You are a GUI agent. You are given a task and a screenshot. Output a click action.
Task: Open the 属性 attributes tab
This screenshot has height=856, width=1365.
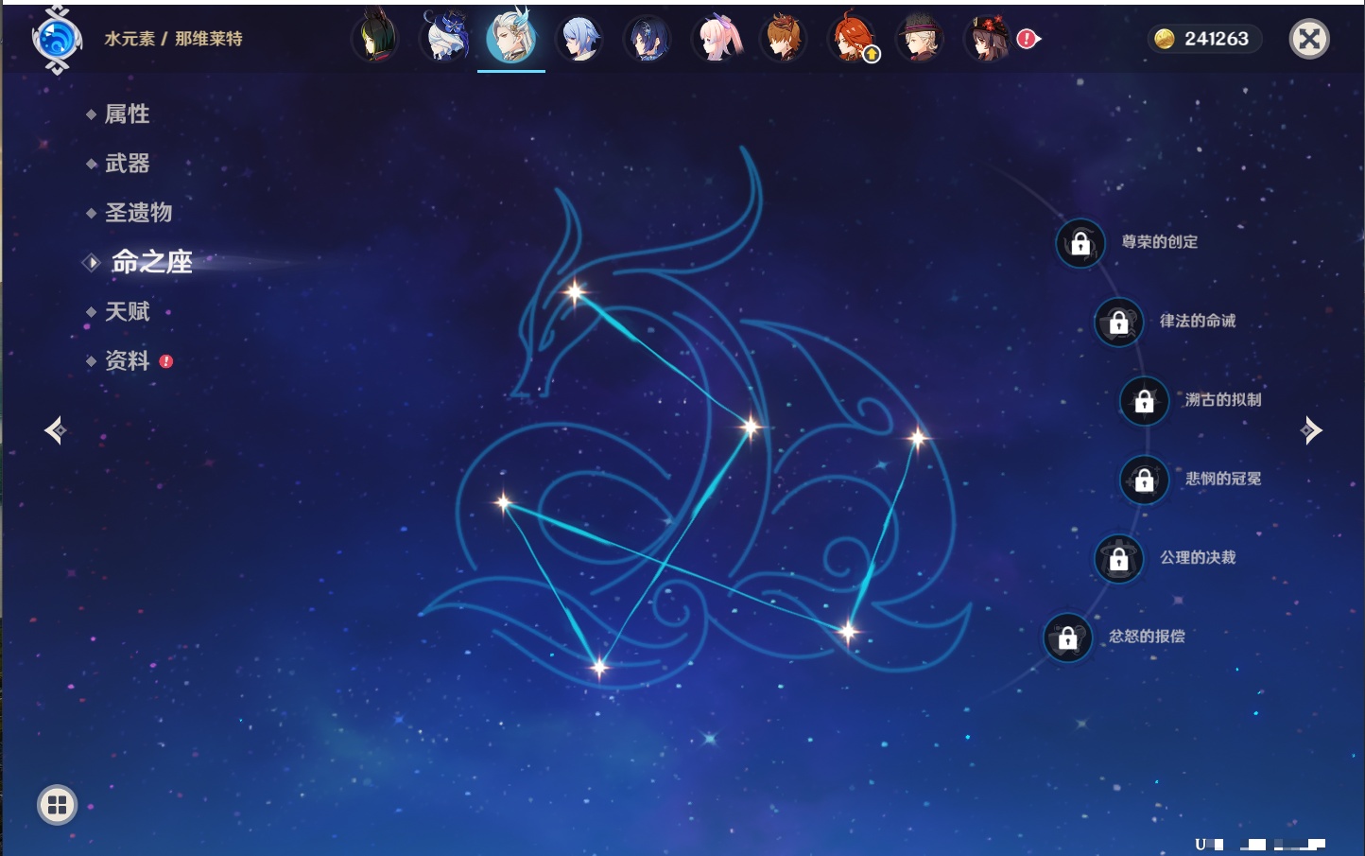127,114
